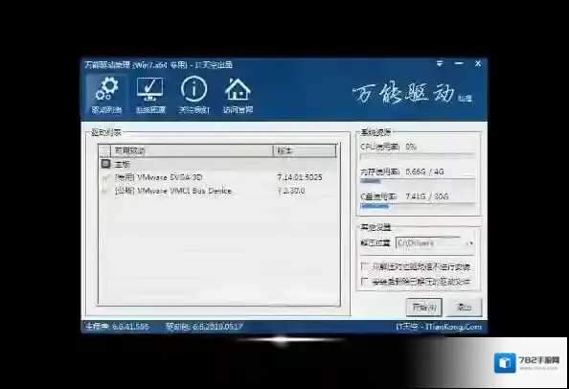The width and height of the screenshot is (569, 389).
Task: Click version value 7.14.01.5025
Action: pos(300,177)
